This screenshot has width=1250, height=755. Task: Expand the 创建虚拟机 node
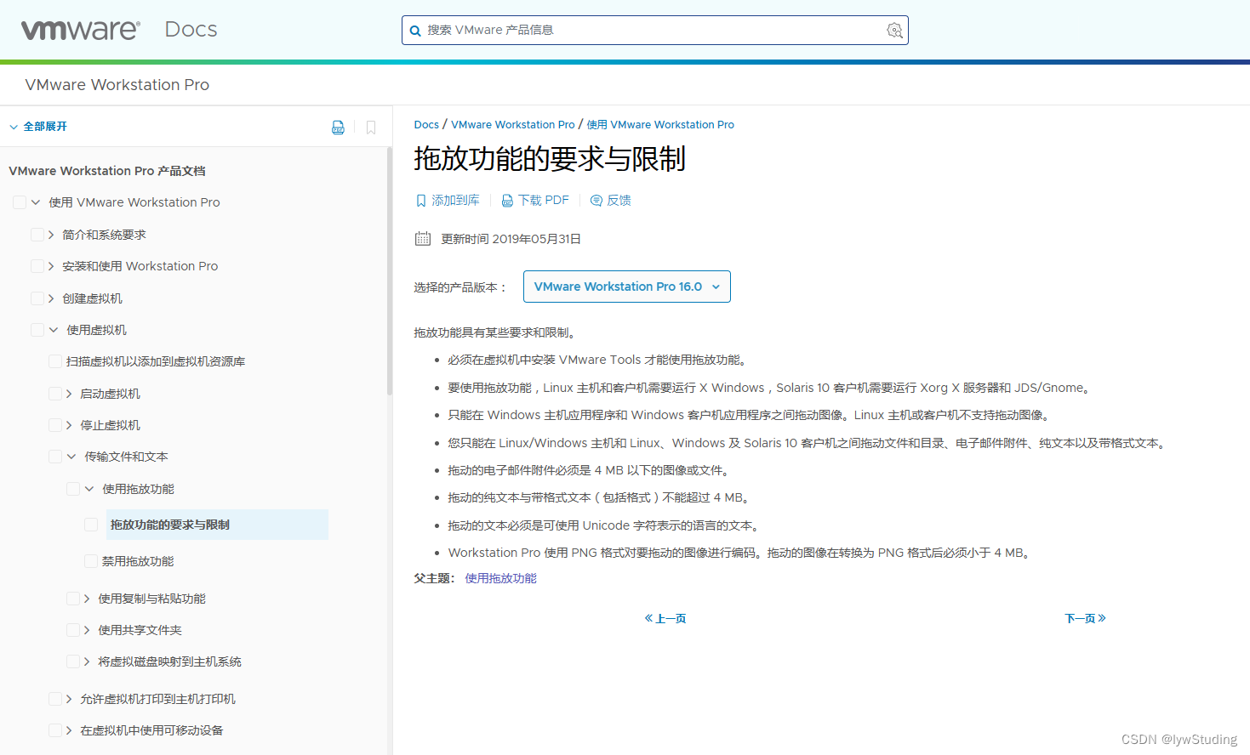(x=51, y=298)
